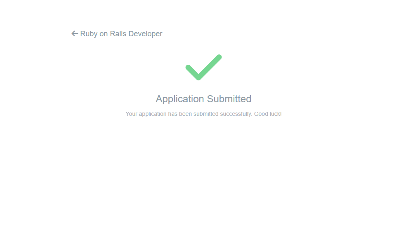The height and width of the screenshot is (249, 401).
Task: Click the word 'Rails' in the back link
Action: [x=118, y=34]
